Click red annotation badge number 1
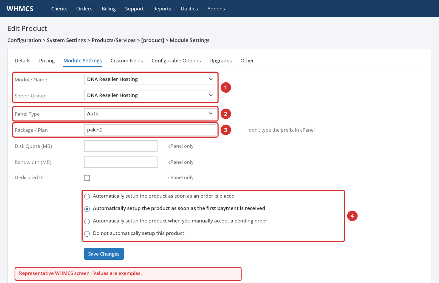Screen dimensions: 439x283 [x=226, y=87]
